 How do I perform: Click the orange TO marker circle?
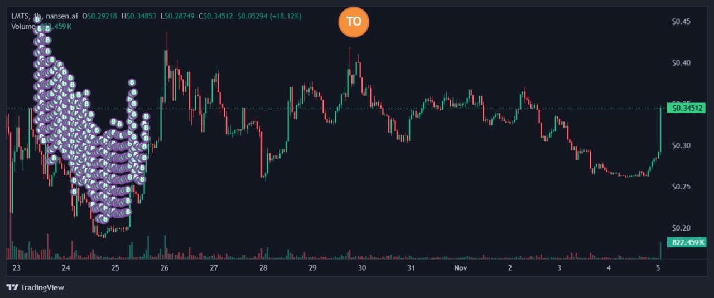[354, 22]
